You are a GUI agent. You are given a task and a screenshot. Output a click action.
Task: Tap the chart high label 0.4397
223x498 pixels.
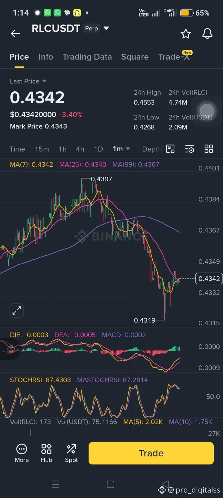(x=102, y=179)
